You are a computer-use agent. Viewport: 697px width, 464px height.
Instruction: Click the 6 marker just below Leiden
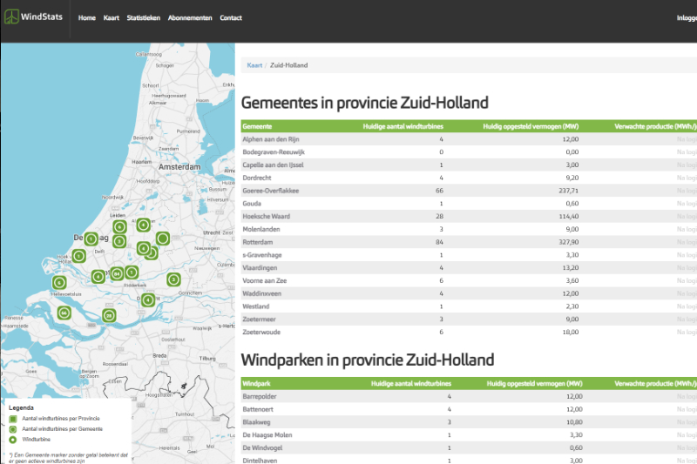point(119,227)
